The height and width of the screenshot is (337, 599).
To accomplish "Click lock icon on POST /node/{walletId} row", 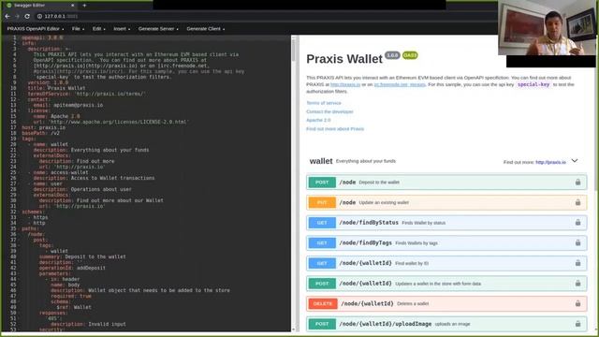I will tap(577, 283).
